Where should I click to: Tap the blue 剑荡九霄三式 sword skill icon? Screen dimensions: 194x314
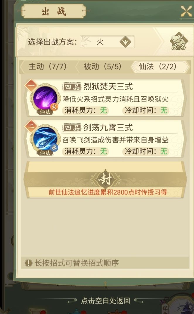click(45, 139)
